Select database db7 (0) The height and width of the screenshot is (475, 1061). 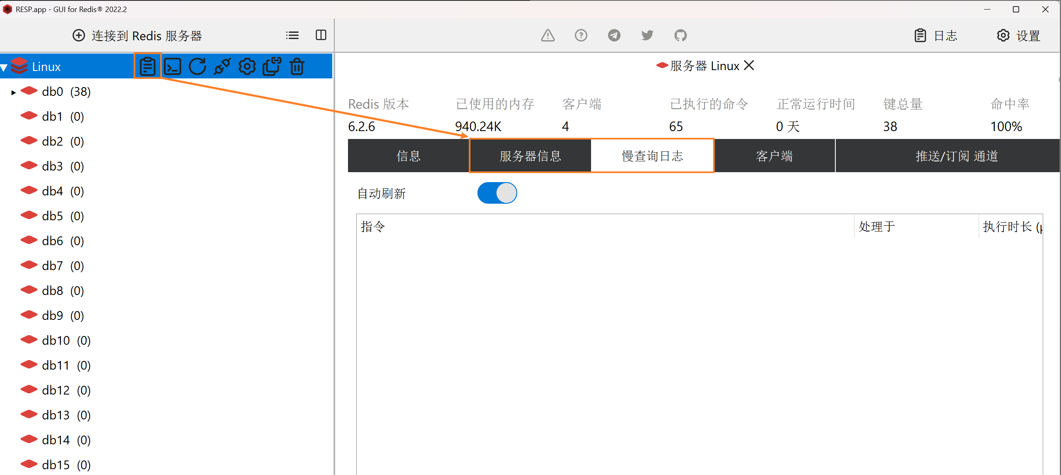click(63, 266)
